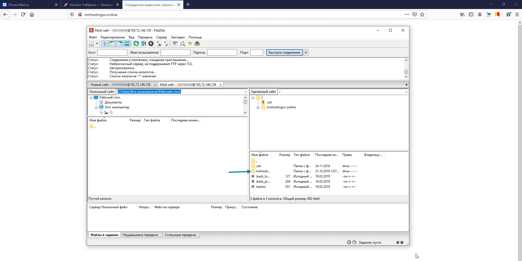Click the Имя пользователя input field
This screenshot has width=522, height=261.
tap(175, 53)
